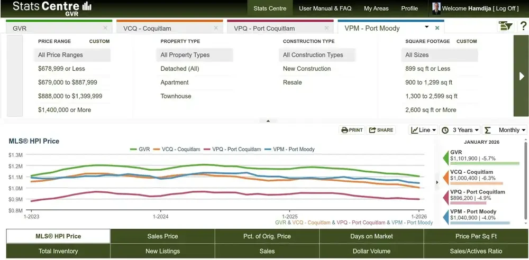Select All Price Ranges filter
The width and height of the screenshot is (529, 260).
[x=72, y=55]
